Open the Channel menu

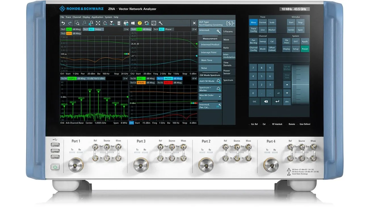coord(77,17)
